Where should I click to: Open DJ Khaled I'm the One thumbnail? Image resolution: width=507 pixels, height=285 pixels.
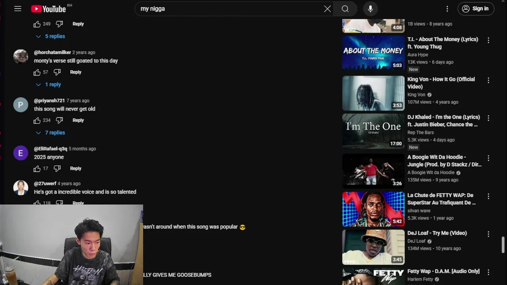click(x=373, y=131)
